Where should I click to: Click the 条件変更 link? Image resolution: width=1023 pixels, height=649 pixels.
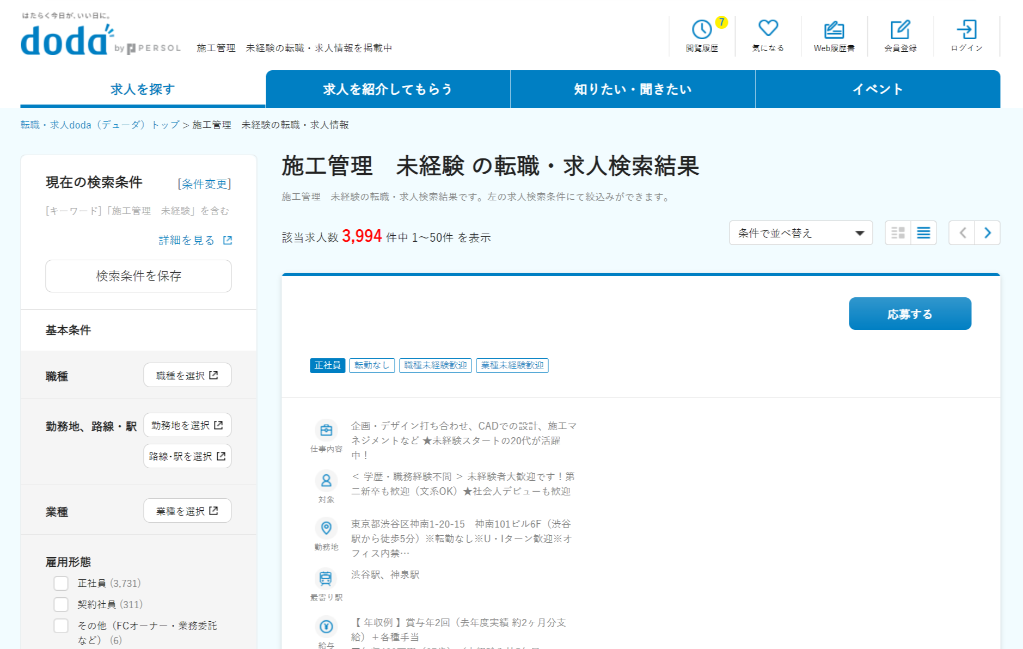[x=204, y=184]
